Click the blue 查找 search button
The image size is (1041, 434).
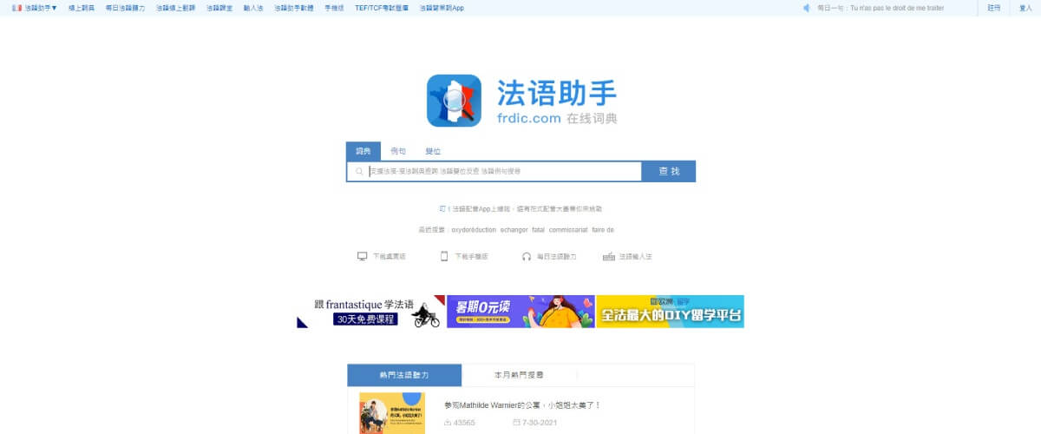[x=669, y=172]
